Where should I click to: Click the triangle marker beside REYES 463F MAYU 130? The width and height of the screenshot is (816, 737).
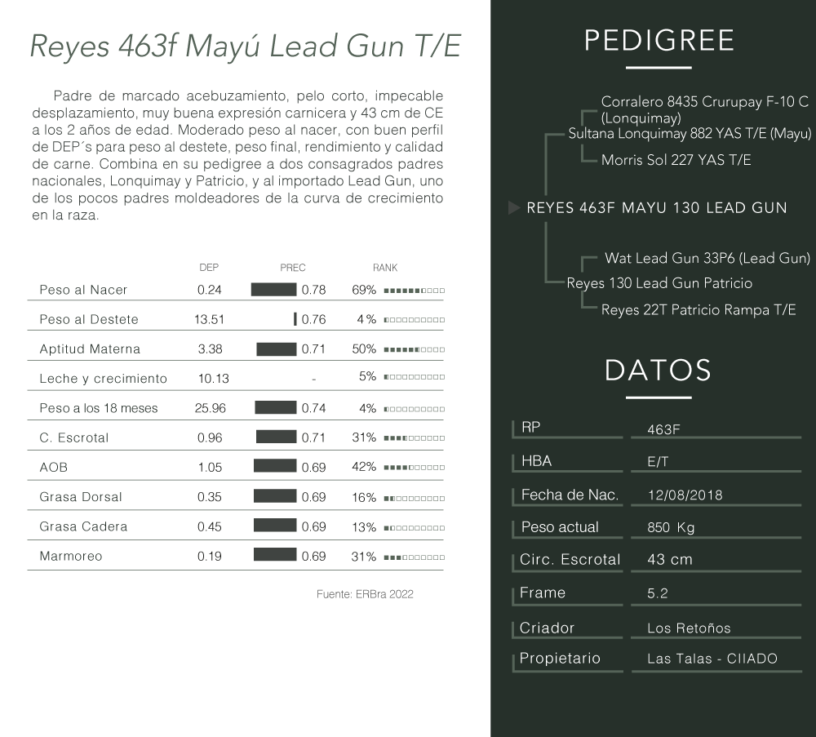[513, 207]
